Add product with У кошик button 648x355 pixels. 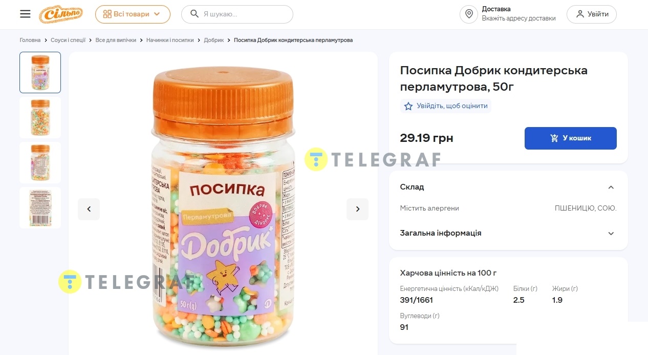tap(570, 138)
